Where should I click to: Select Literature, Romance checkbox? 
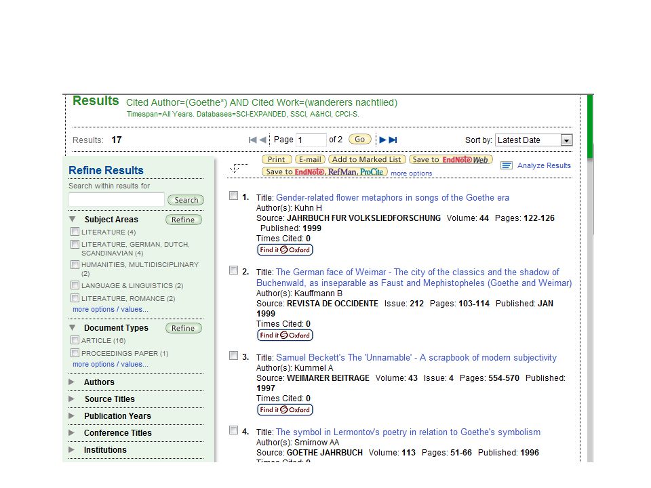tap(75, 298)
